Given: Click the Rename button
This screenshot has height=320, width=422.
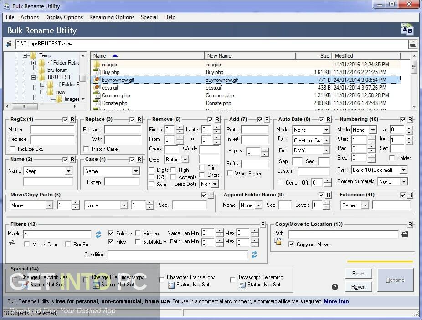Looking at the screenshot, I should pyautogui.click(x=396, y=280).
